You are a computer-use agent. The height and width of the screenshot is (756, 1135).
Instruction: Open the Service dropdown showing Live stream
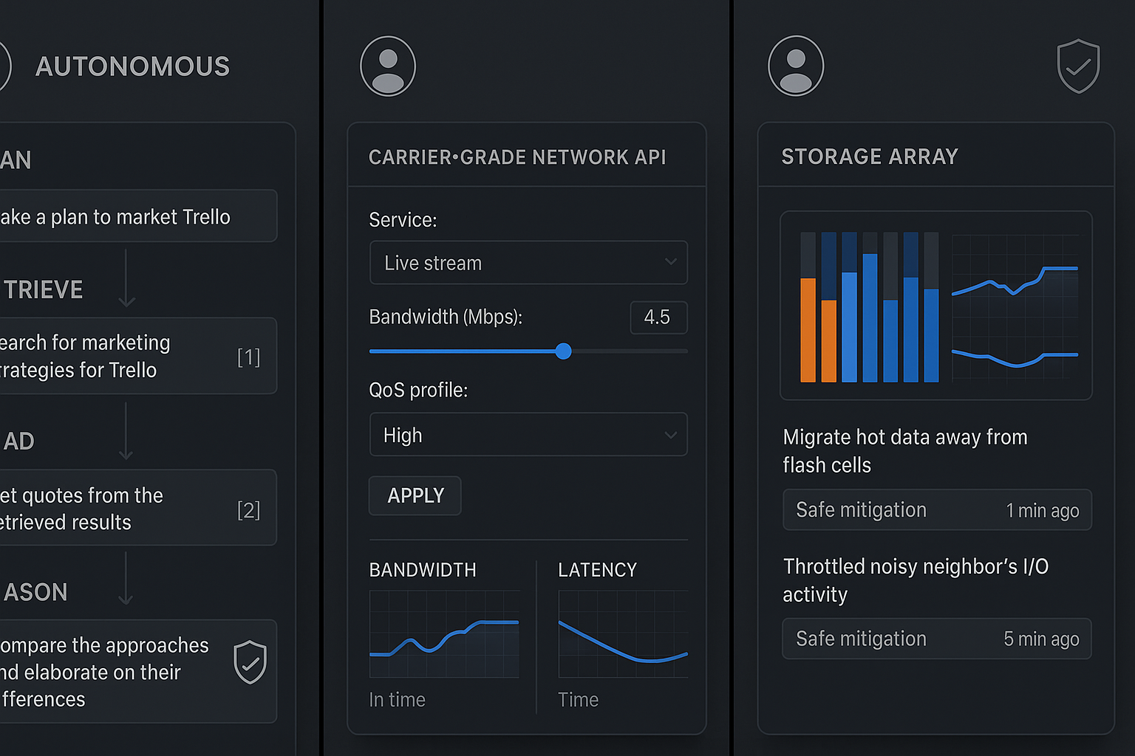coord(528,263)
